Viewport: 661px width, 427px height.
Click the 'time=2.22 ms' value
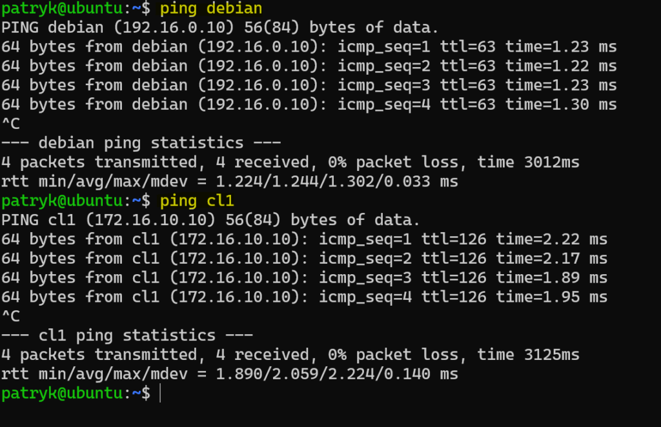[551, 239]
